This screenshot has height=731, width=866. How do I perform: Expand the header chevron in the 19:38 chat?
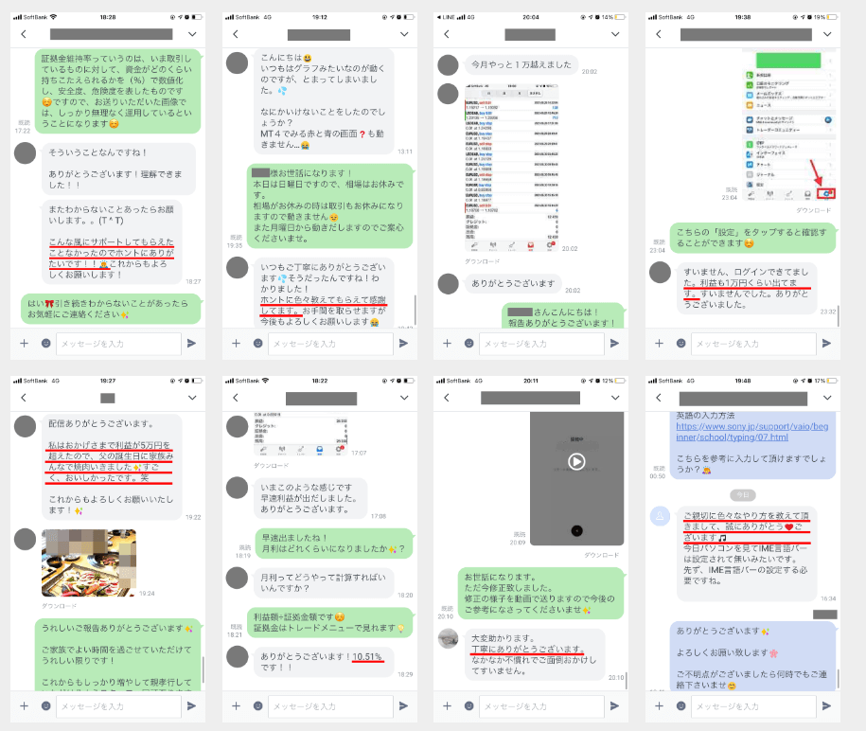[827, 34]
